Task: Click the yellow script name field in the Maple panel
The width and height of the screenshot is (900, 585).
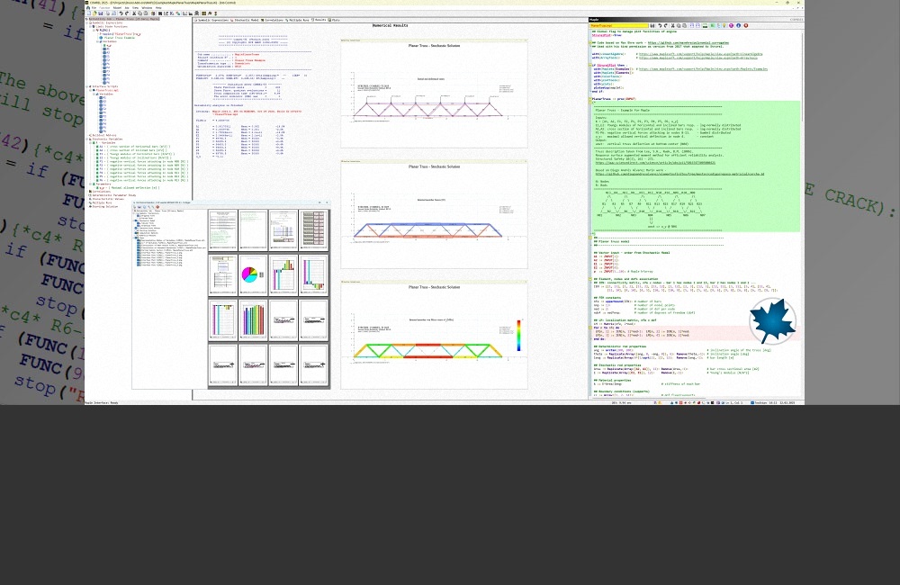Action: pos(612,26)
